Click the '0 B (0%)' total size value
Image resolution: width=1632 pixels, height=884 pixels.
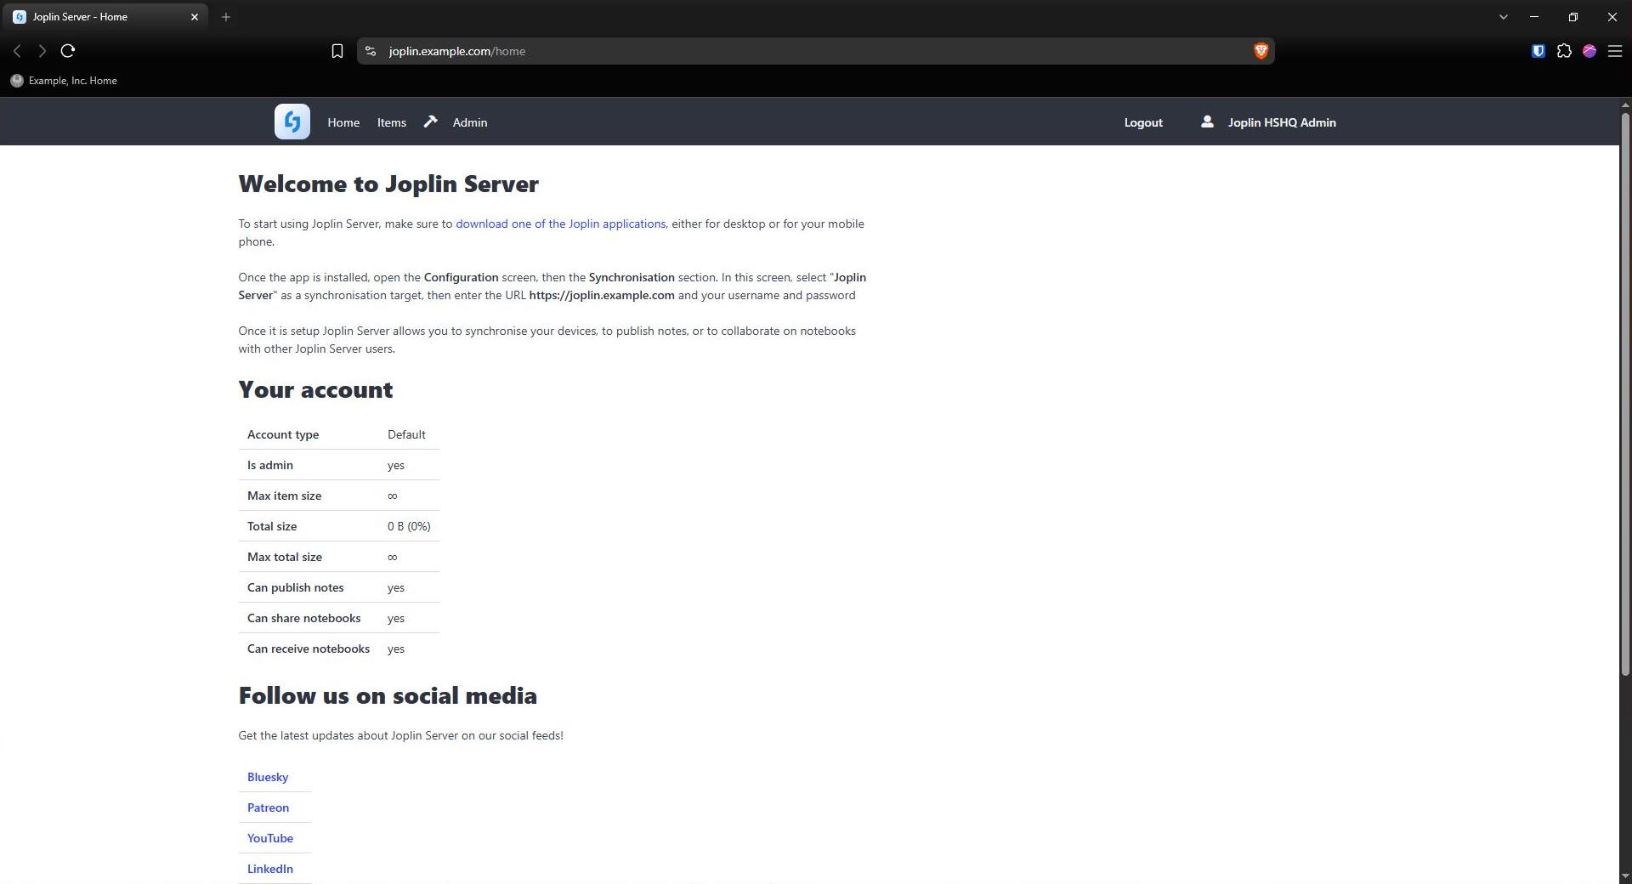pos(409,526)
